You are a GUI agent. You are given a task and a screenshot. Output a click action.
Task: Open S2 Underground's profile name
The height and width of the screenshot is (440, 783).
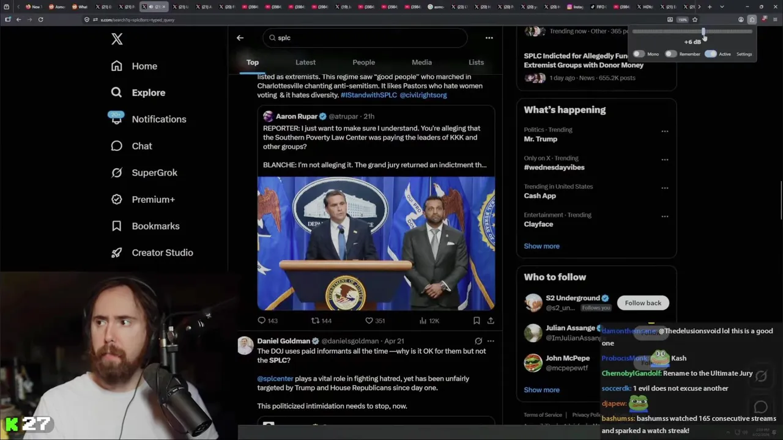[573, 298]
